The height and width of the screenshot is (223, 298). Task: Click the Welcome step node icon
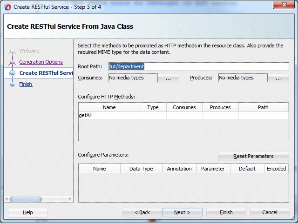point(13,51)
